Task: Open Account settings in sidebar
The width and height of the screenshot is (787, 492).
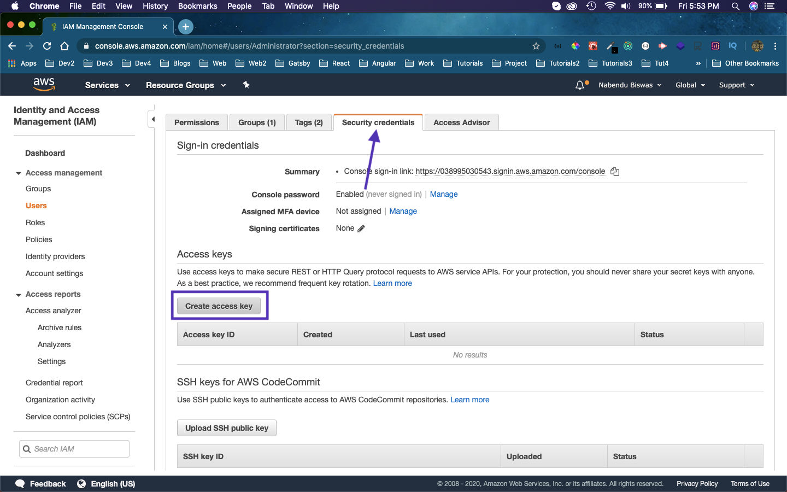Action: click(55, 273)
